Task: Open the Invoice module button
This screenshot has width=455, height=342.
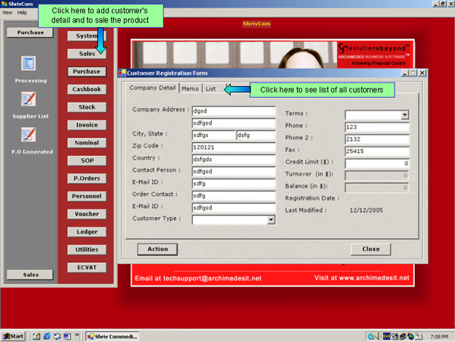Action: pos(87,125)
